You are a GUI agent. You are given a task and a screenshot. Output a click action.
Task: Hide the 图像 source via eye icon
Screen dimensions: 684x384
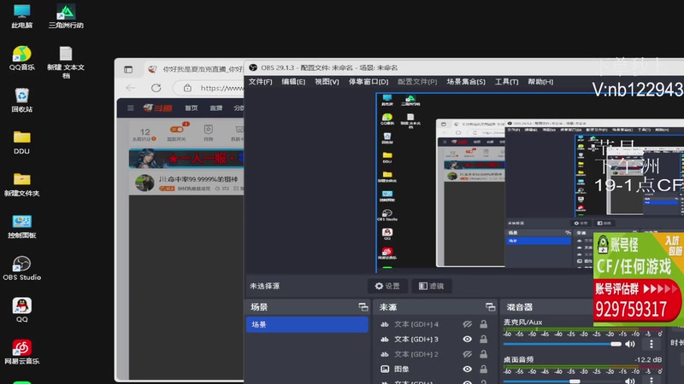[x=467, y=369]
